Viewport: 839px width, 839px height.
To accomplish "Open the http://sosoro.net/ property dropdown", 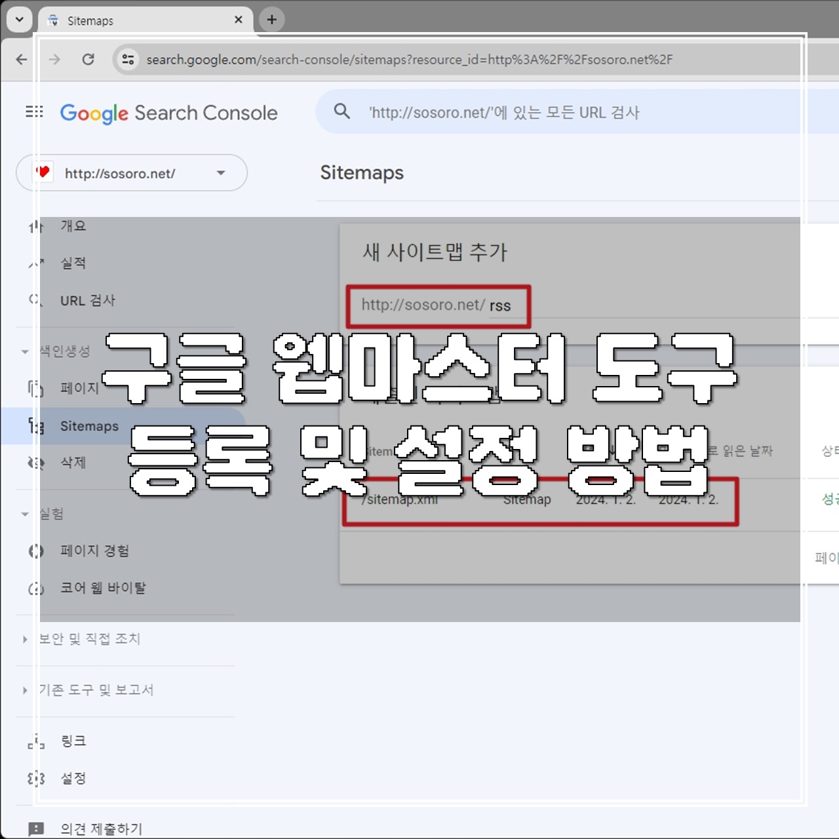I will point(132,173).
